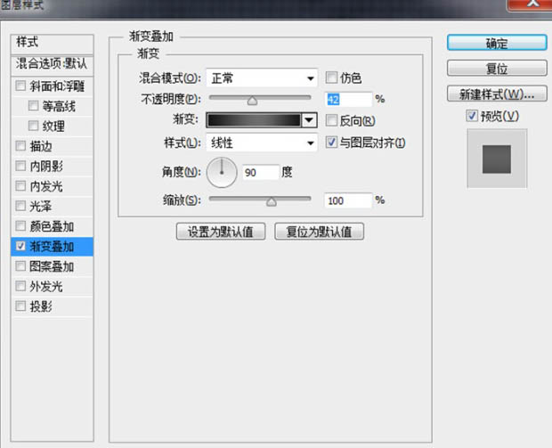This screenshot has width=552, height=448.
Task: Enable the 仿色 dither checkbox
Action: 331,77
